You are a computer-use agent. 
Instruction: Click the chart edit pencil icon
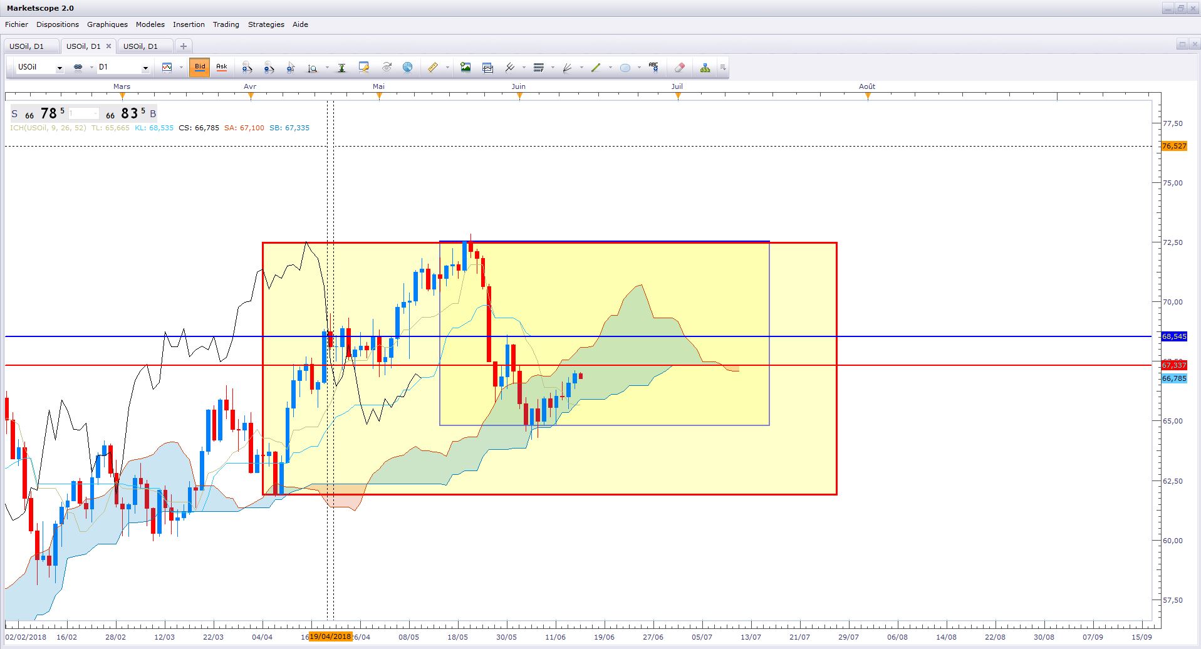[364, 67]
